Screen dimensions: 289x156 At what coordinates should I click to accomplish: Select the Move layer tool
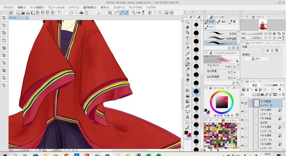pyautogui.click(x=188, y=37)
